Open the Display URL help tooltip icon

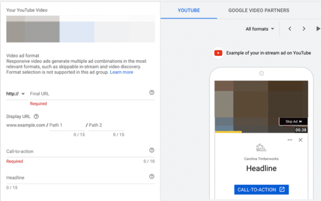click(x=36, y=116)
